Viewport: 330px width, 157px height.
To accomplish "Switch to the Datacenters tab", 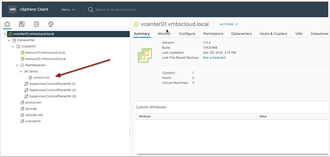I will coord(242,34).
